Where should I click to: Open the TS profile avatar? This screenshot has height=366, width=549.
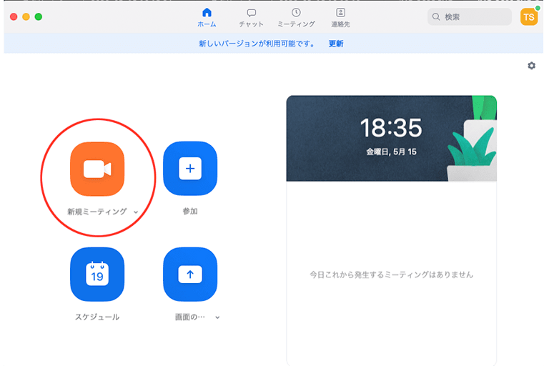[x=529, y=17]
